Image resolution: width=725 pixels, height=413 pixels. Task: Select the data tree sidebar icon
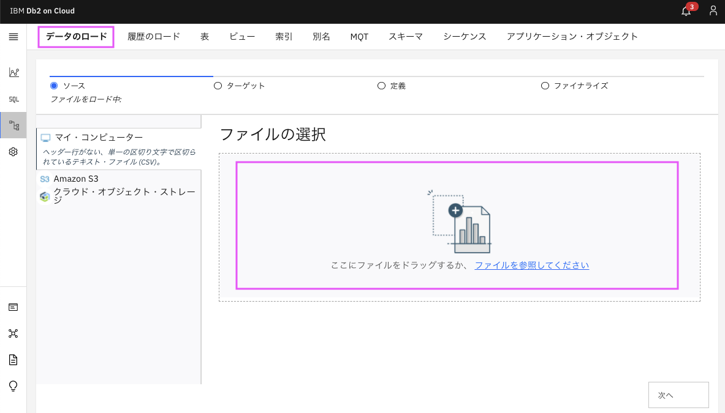pos(13,125)
